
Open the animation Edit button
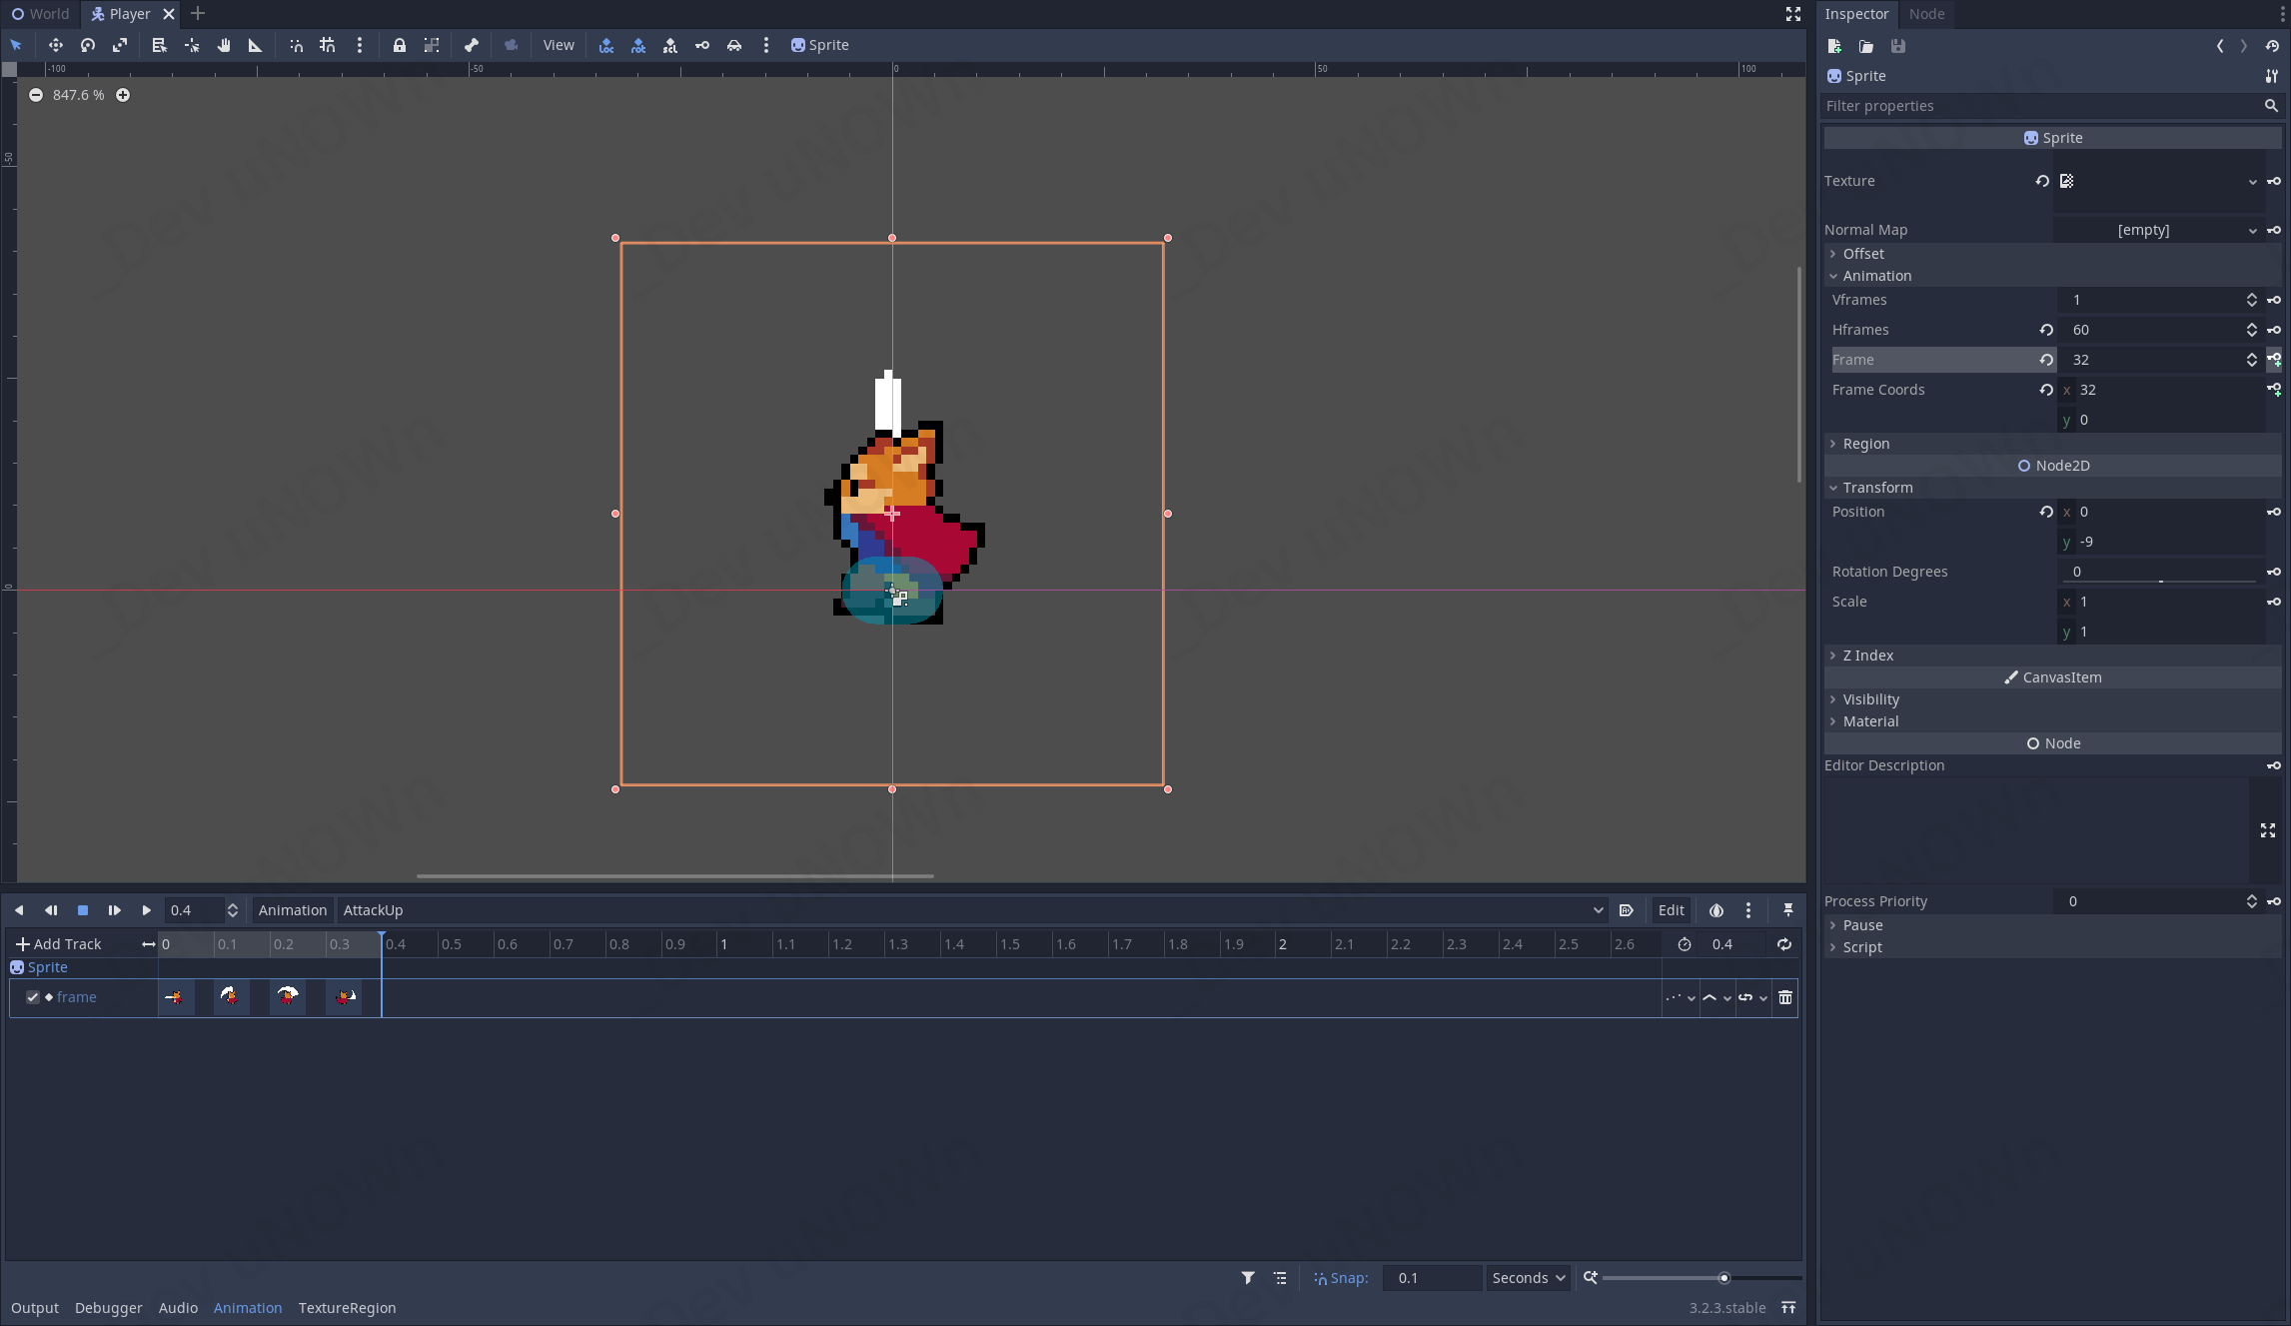[x=1671, y=910]
